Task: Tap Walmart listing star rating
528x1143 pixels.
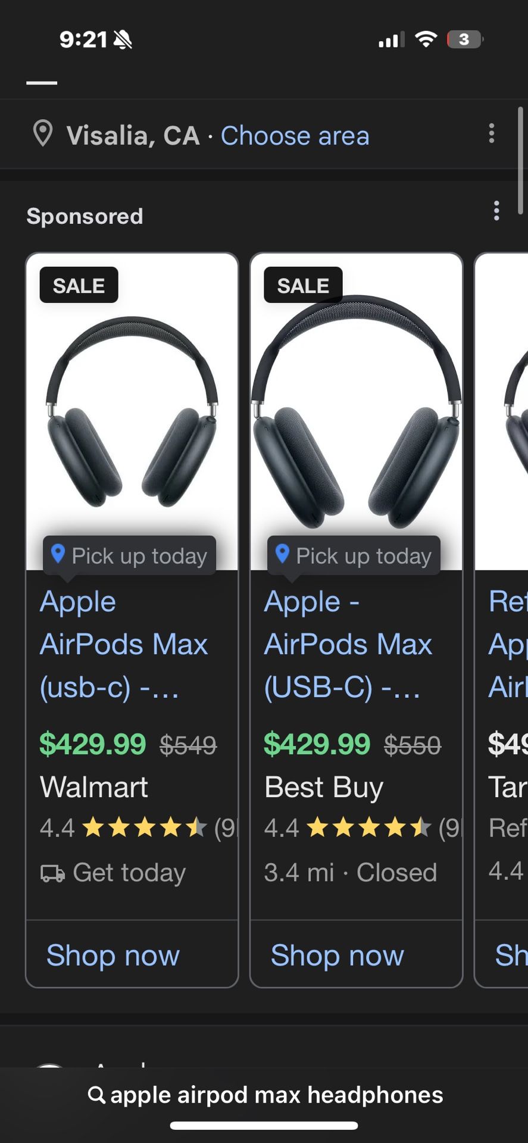Action: tap(144, 827)
